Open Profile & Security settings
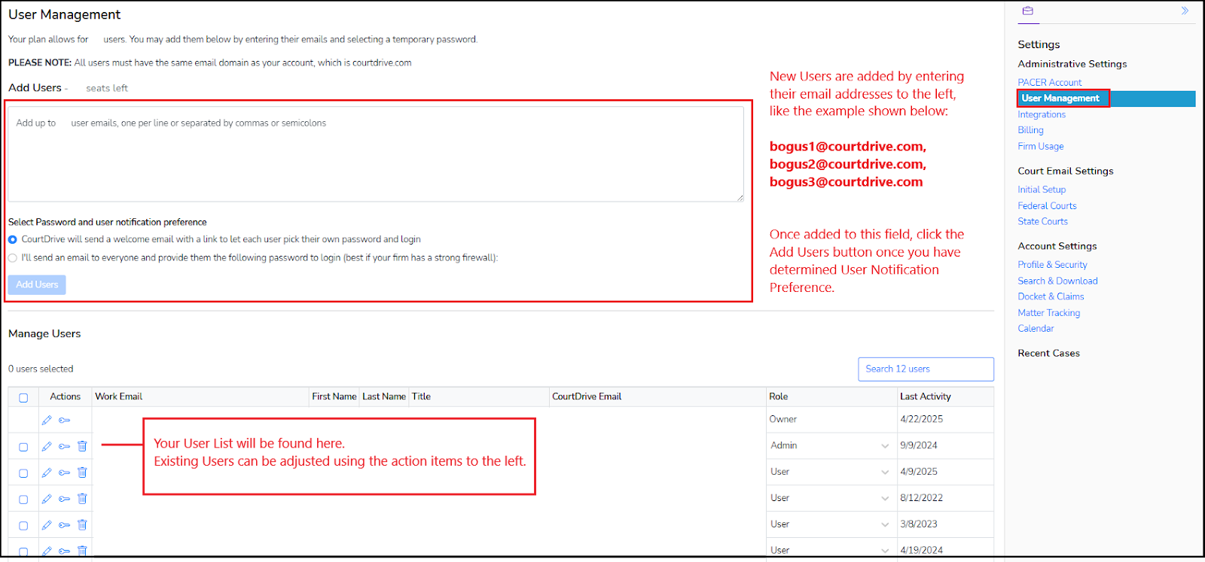Image resolution: width=1205 pixels, height=562 pixels. 1052,265
